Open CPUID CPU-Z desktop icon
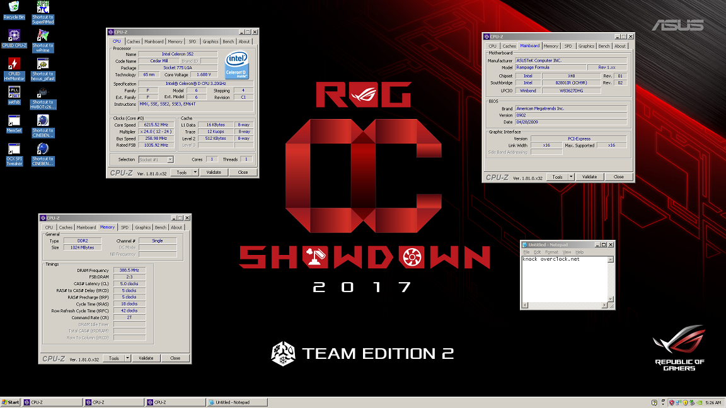Viewport: 726px width, 408px height. pos(14,39)
